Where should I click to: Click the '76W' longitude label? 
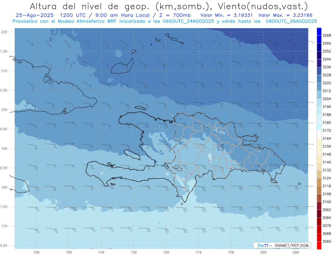tap(36, 252)
